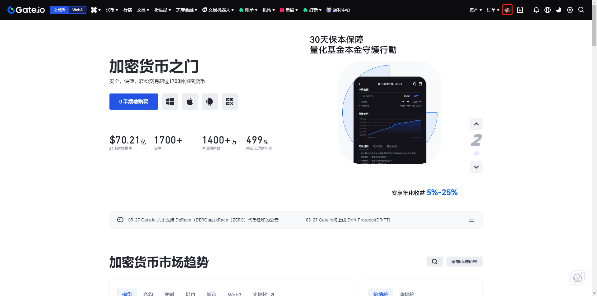Viewport: 597px width, 296px height.
Task: Click the 499% 余币宝 yield stat
Action: [x=259, y=143]
